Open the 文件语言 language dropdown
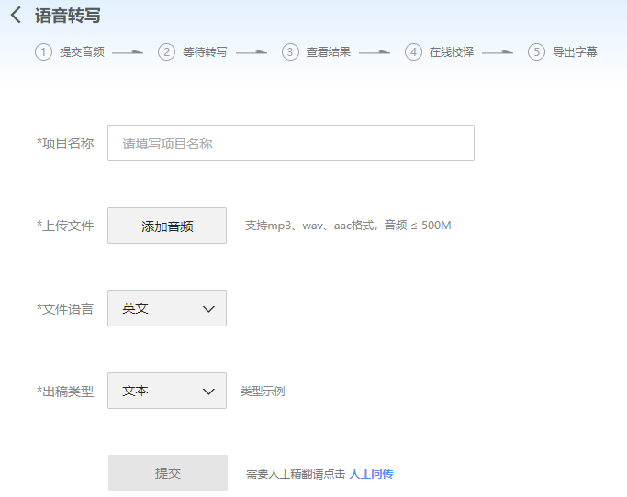This screenshot has height=497, width=627. pyautogui.click(x=167, y=308)
